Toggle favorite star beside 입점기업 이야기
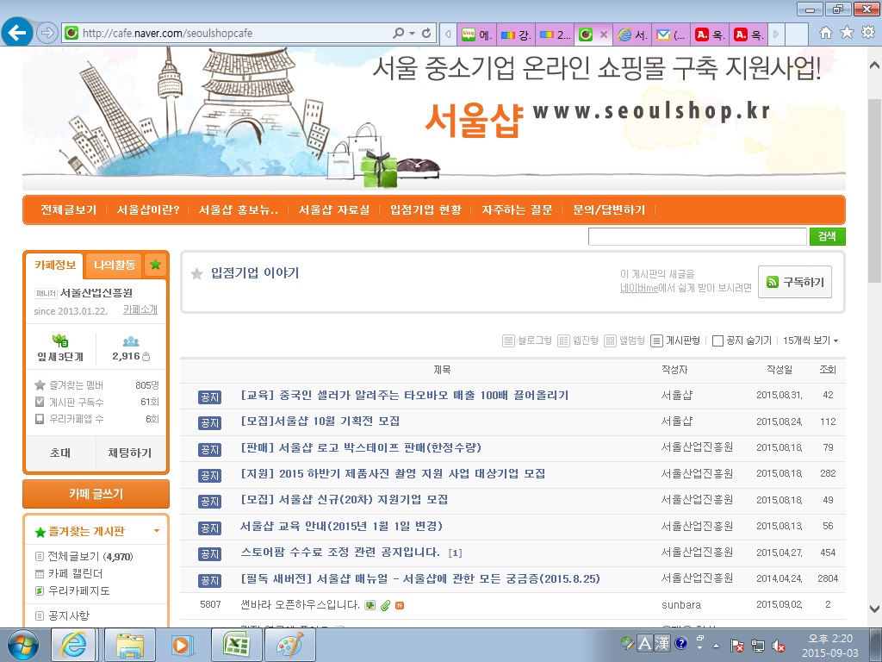 pos(196,273)
